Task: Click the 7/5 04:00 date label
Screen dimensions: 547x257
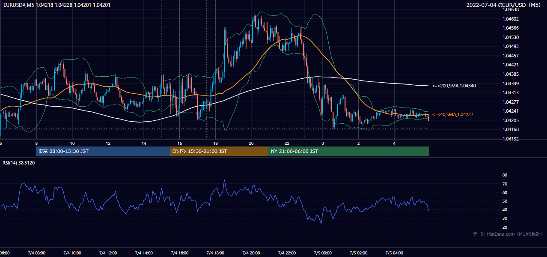Action: 395,253
